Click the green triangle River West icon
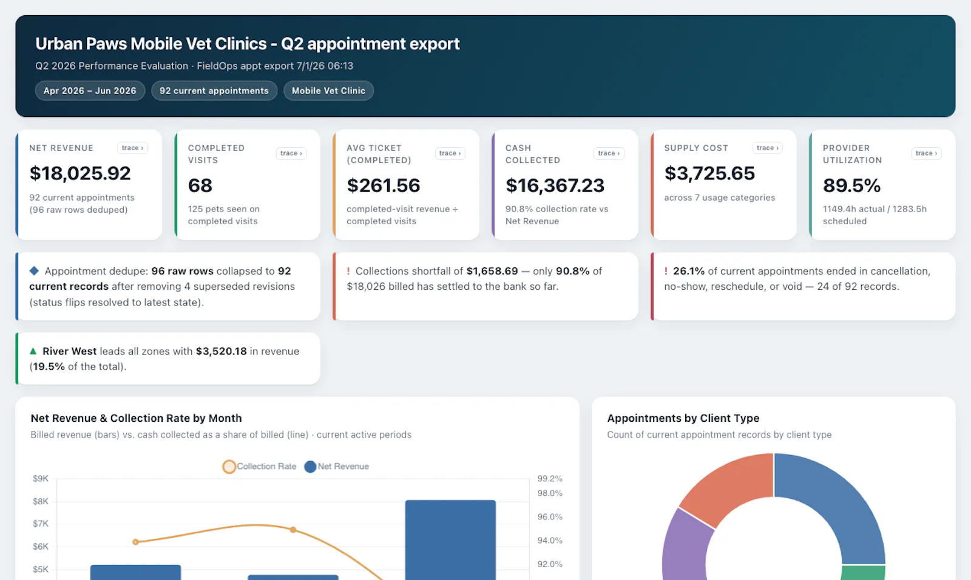Image resolution: width=971 pixels, height=580 pixels. point(33,351)
